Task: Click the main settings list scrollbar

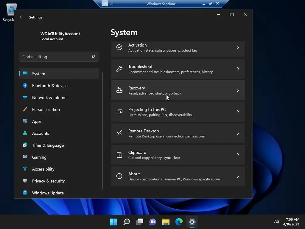Action: click(x=251, y=164)
